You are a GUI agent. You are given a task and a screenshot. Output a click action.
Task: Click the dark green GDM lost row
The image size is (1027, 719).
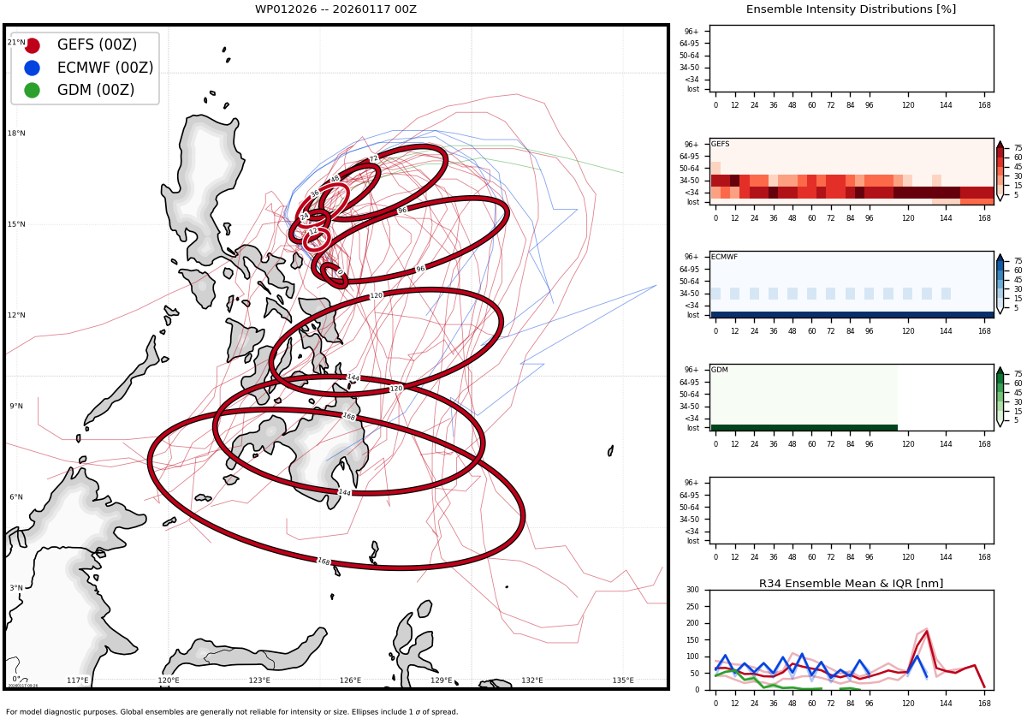pos(804,428)
